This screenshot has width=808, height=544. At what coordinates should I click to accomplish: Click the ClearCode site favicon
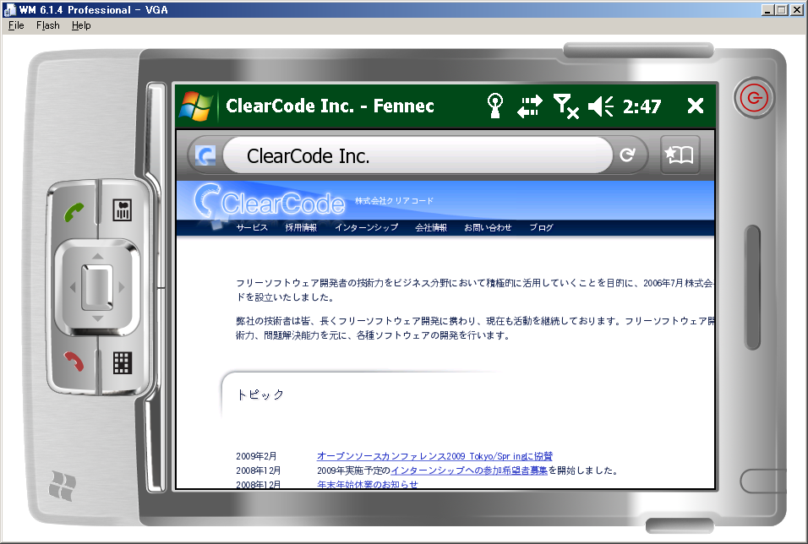click(205, 155)
